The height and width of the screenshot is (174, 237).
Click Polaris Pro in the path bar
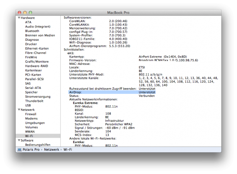coord(31,150)
